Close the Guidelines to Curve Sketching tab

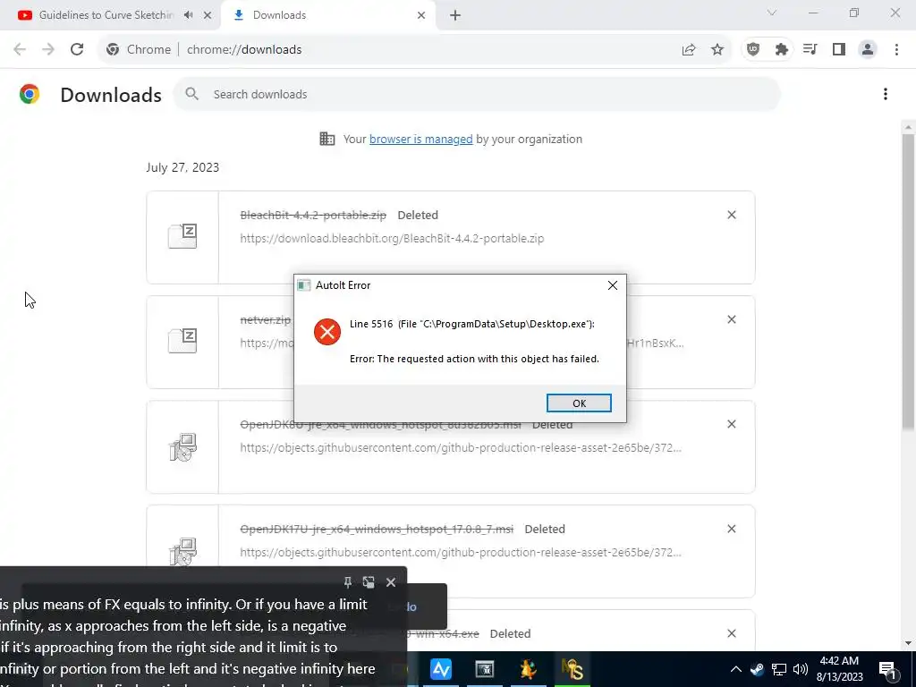208,15
